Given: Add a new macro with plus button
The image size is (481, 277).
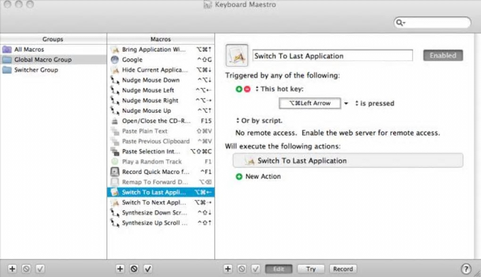Looking at the screenshot, I should (x=120, y=269).
